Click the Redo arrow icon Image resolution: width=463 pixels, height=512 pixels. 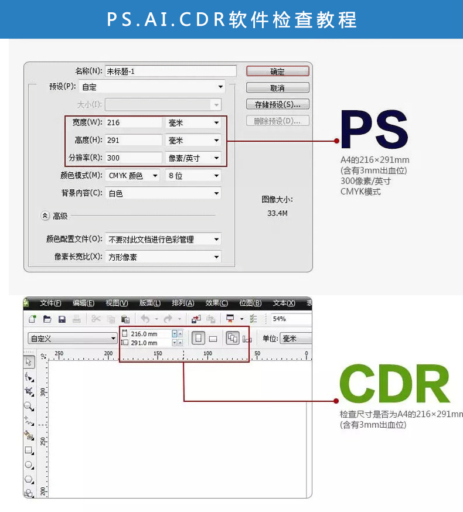tap(168, 318)
